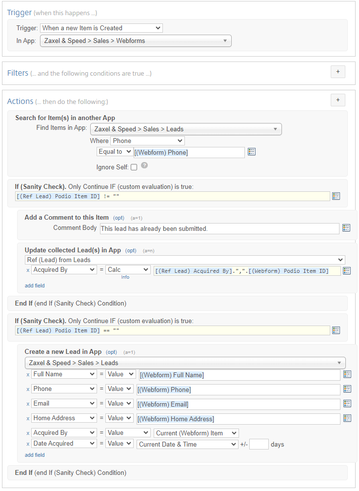The image size is (359, 491).
Task: Add a new action with plus button
Action: [338, 100]
